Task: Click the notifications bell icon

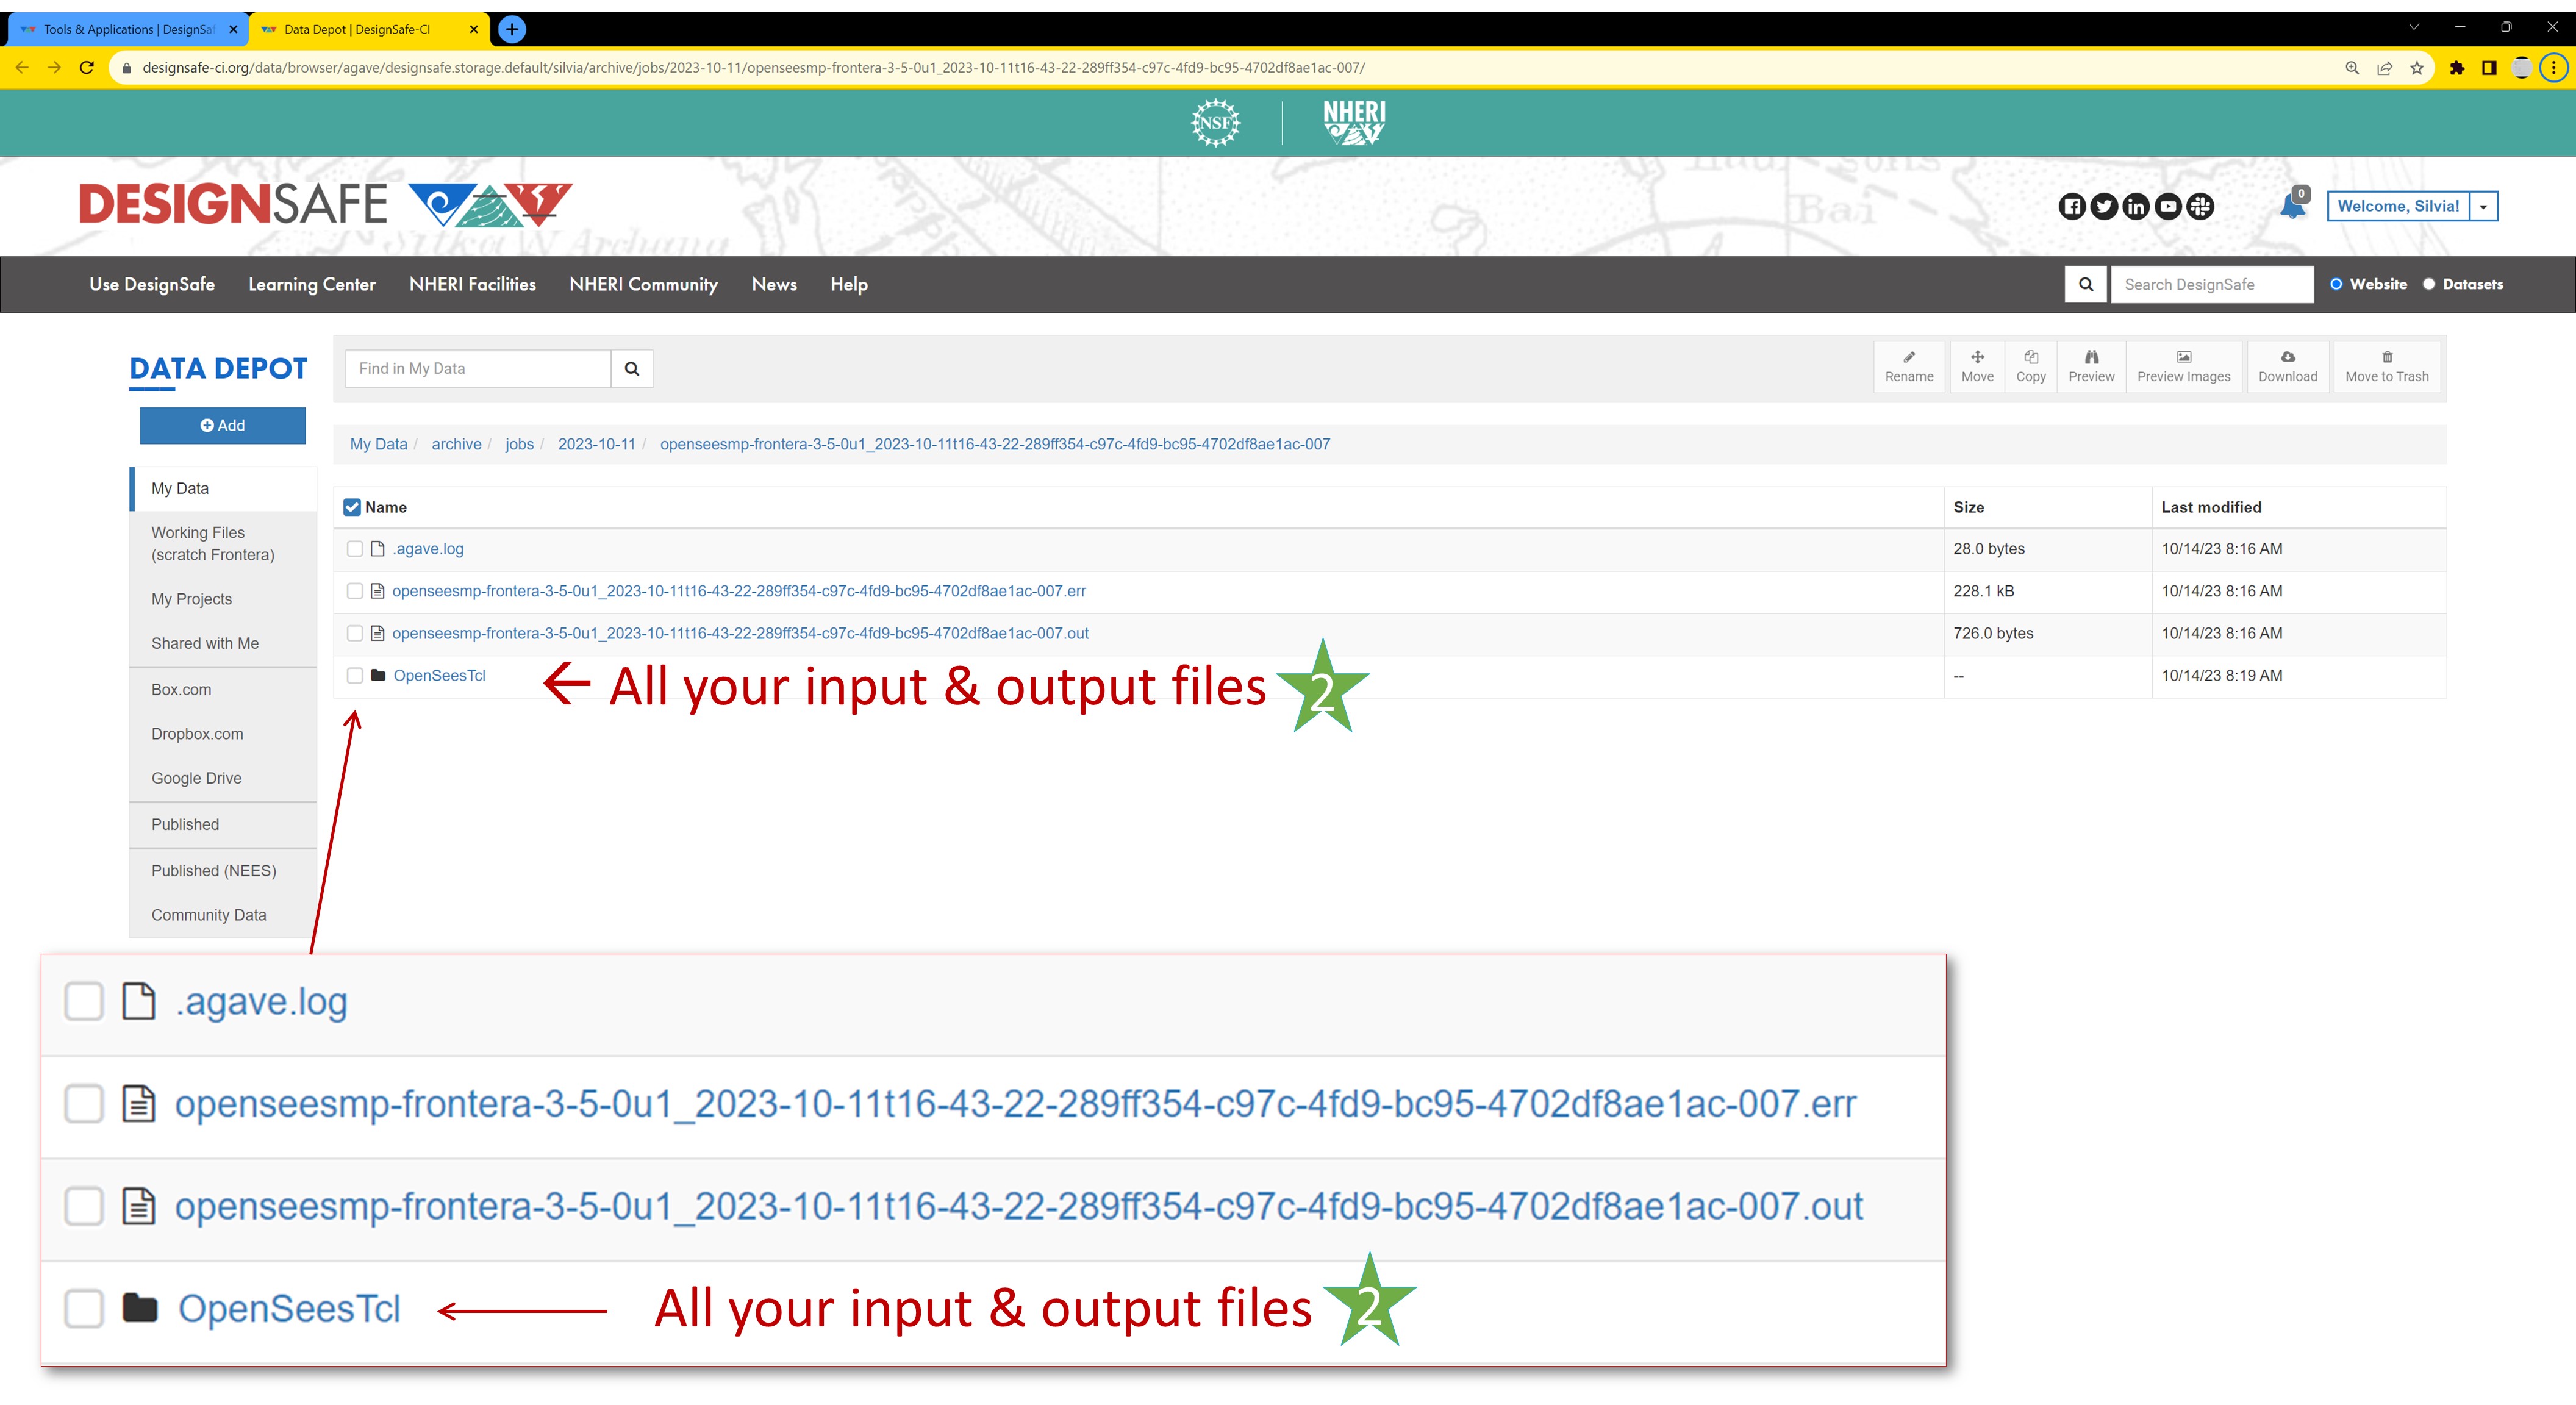Action: [2291, 206]
